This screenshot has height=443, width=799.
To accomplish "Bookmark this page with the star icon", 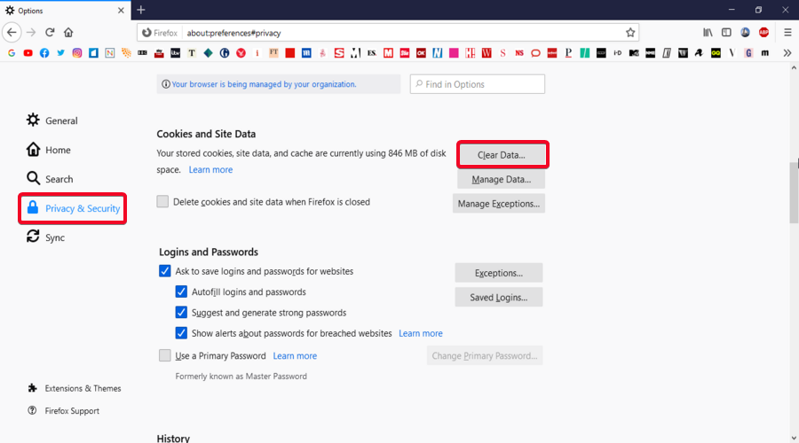I will click(630, 32).
